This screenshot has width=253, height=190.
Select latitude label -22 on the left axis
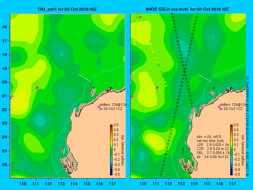[5, 110]
